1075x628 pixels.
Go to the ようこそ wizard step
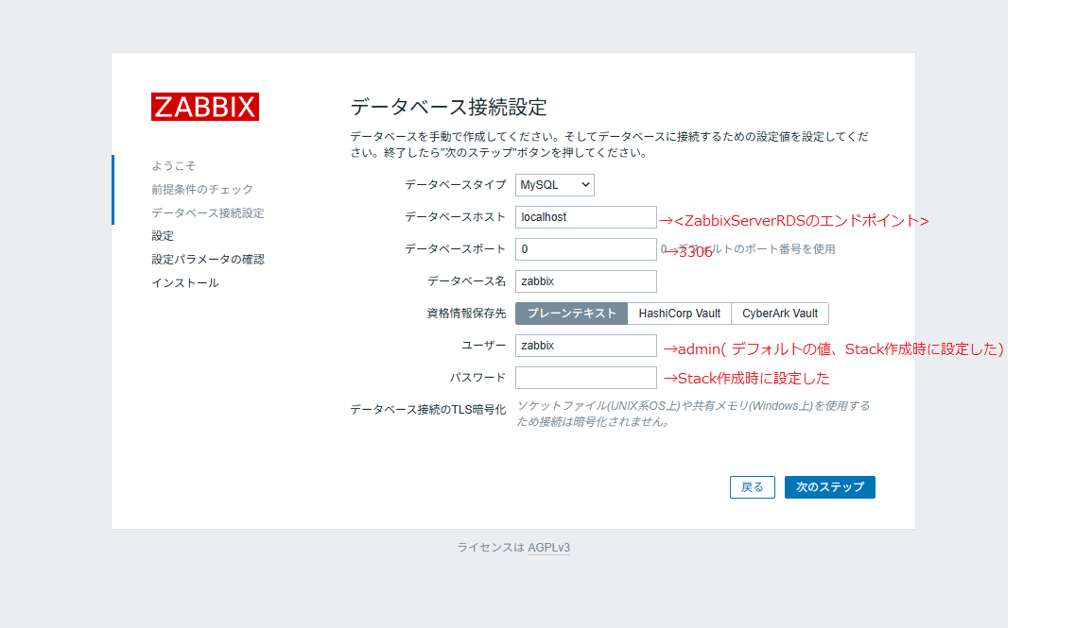point(172,165)
